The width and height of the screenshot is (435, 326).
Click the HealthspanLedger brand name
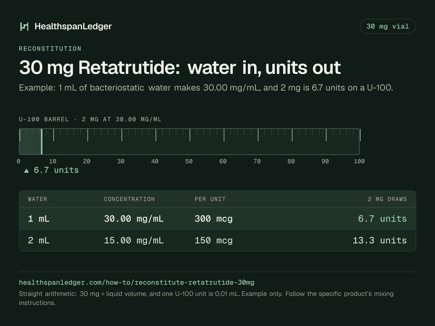pyautogui.click(x=73, y=26)
